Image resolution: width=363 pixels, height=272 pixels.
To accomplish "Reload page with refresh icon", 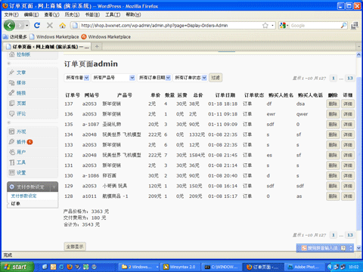I will (x=37, y=25).
